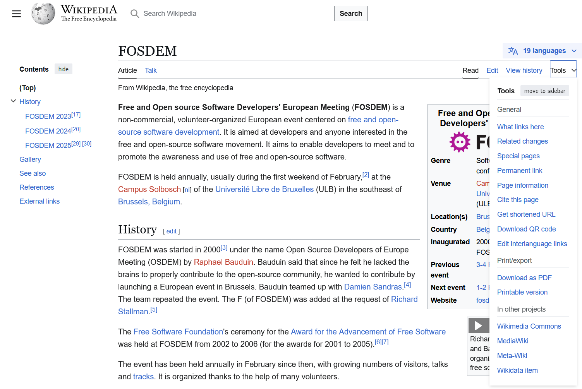Close the Tools dropdown menu
Screen dimensions: 582x389
563,70
